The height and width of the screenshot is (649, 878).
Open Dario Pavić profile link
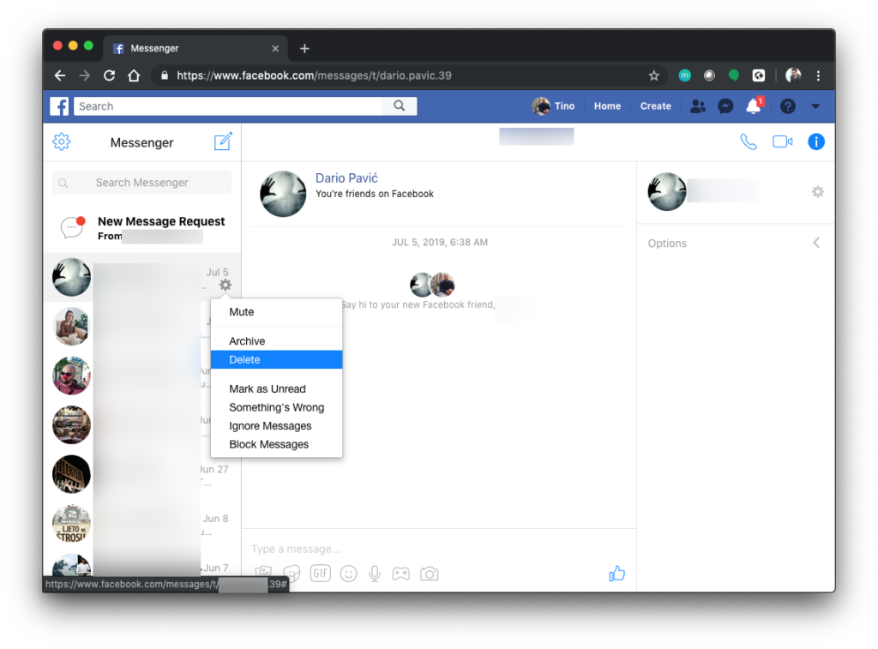pos(346,178)
